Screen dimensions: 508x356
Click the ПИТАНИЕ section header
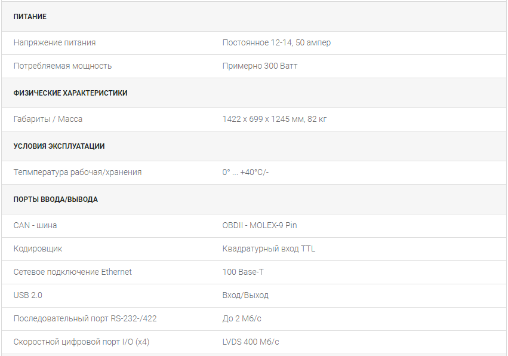30,17
